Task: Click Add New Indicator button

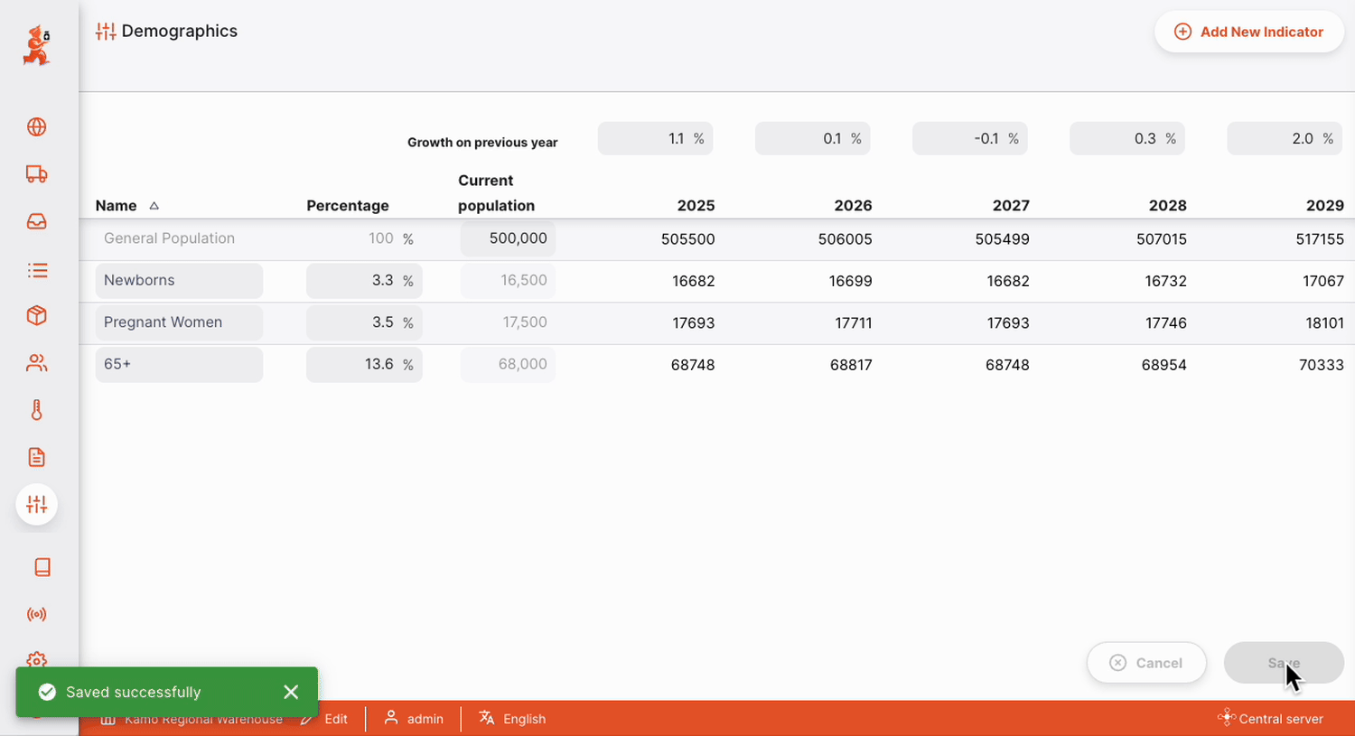Action: coord(1249,32)
